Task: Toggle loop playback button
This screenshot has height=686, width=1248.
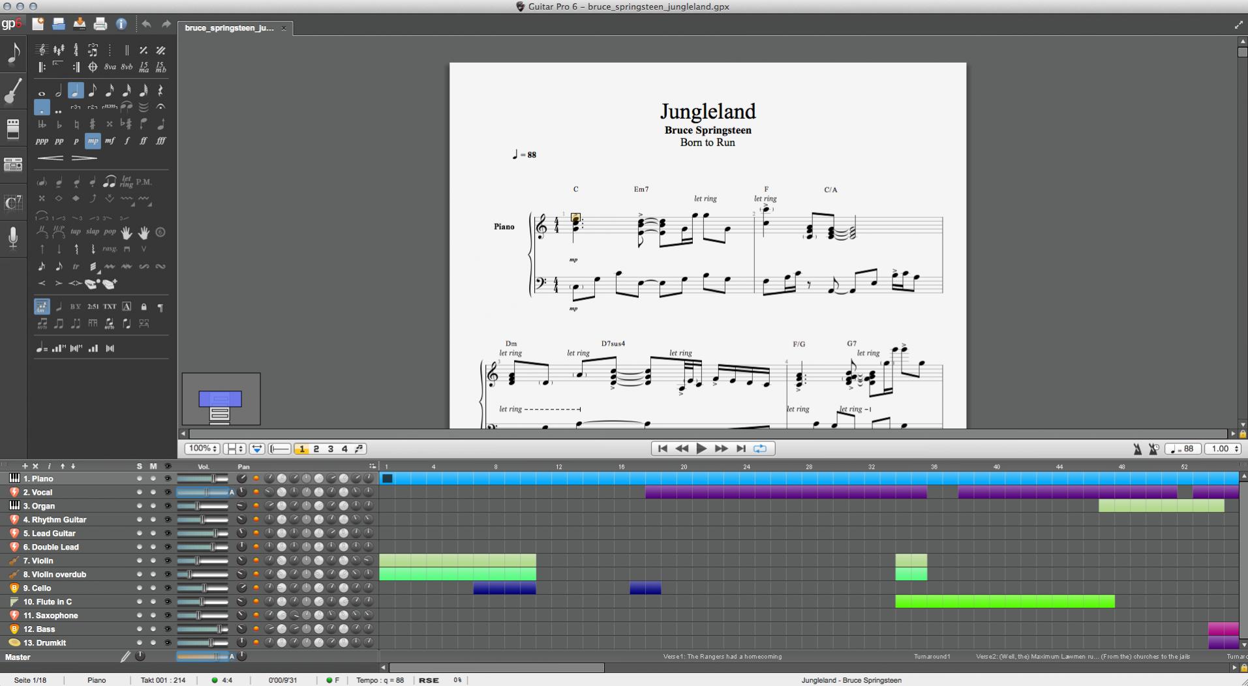Action: (x=761, y=449)
